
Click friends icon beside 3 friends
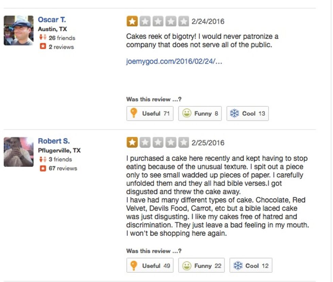(x=42, y=159)
